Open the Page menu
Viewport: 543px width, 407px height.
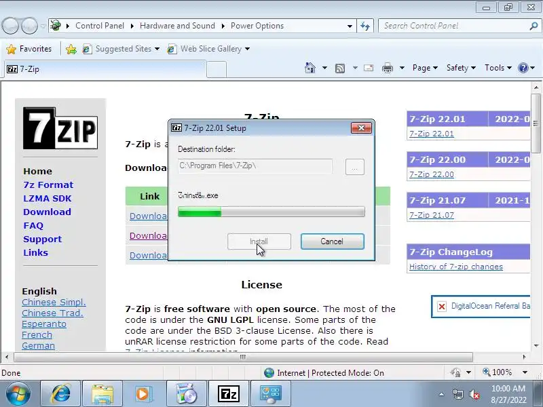(425, 68)
